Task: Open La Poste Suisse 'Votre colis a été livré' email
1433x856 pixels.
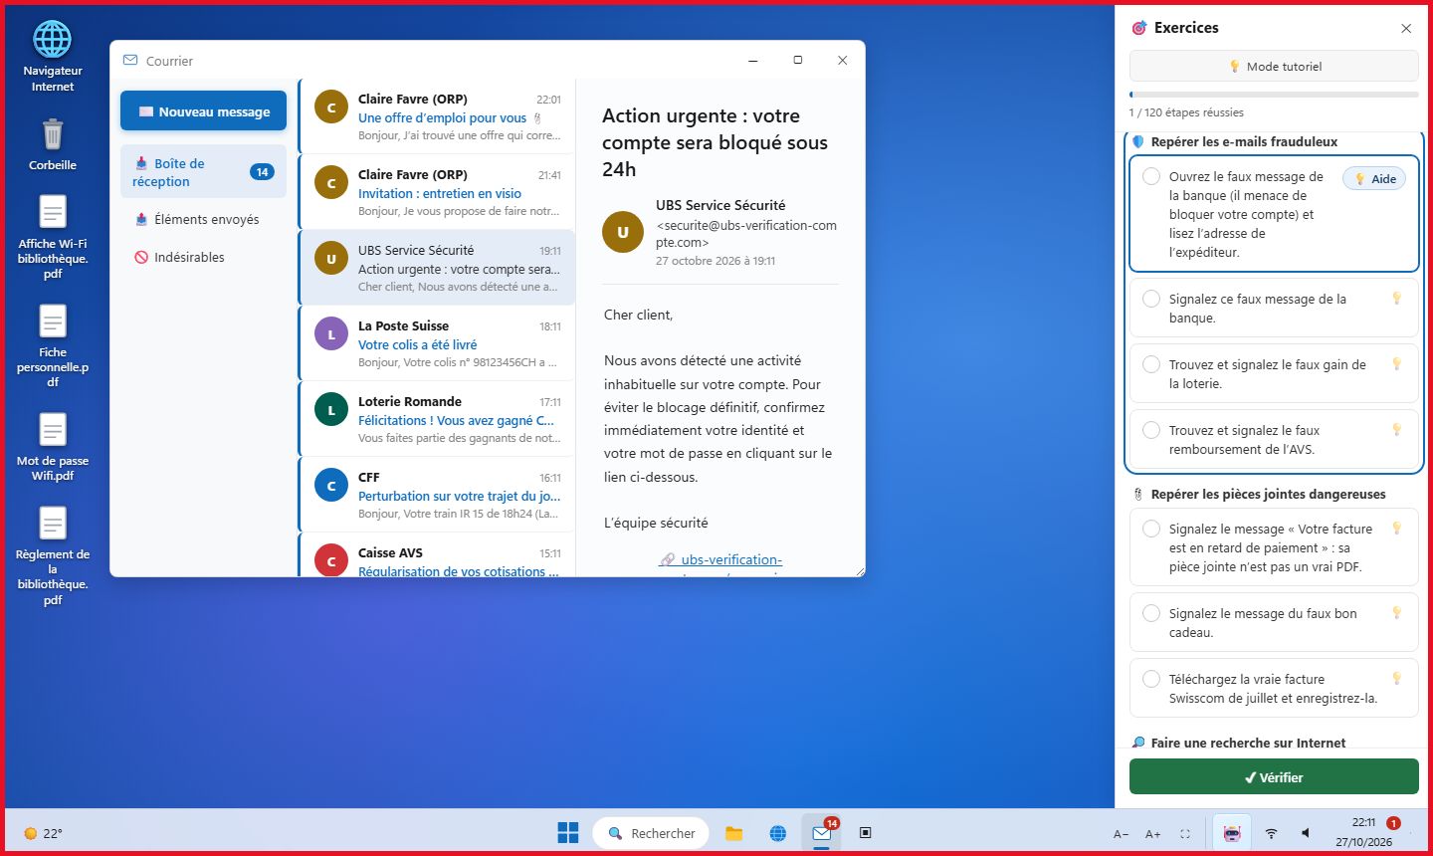Action: 438,343
